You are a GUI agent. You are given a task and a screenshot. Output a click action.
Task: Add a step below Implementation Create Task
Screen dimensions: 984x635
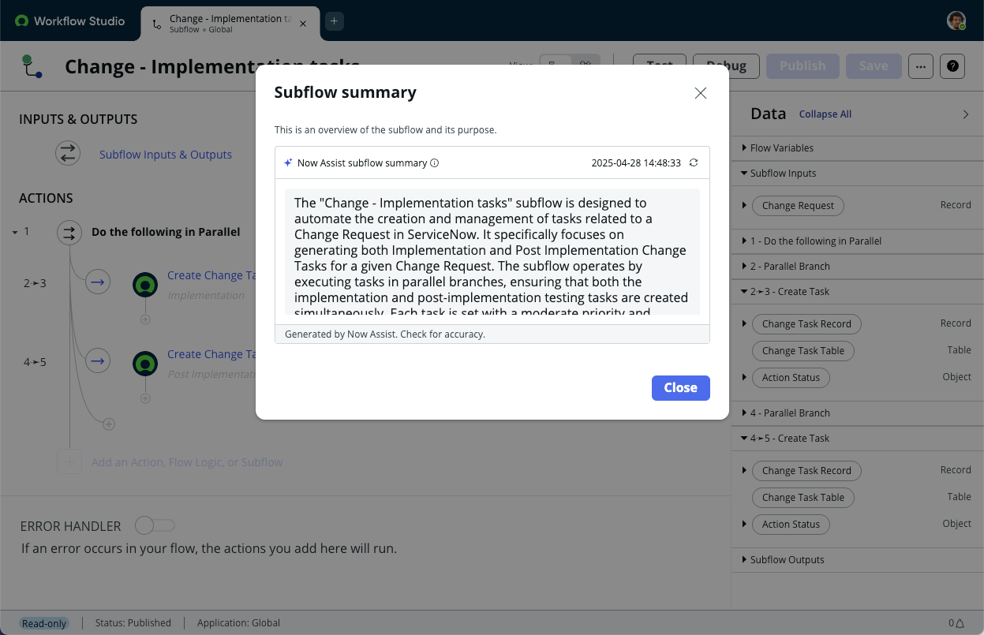tap(145, 319)
